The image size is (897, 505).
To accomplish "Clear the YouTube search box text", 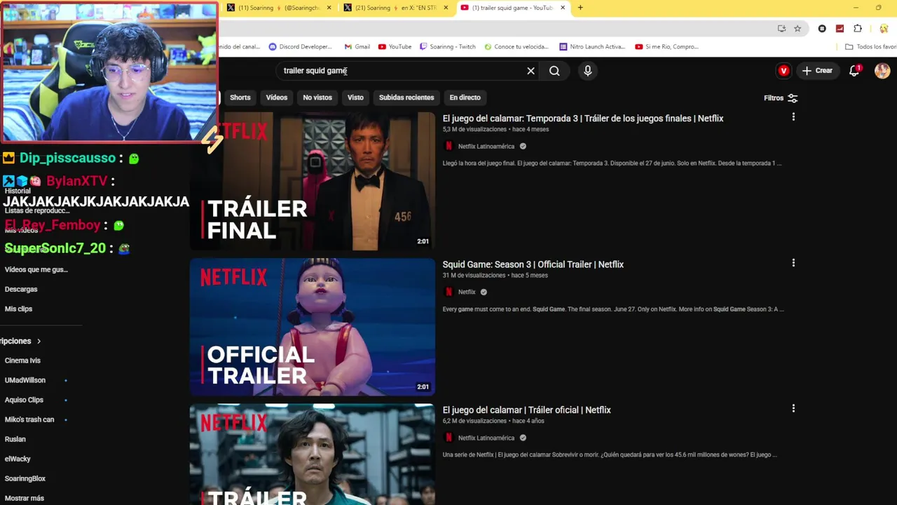I will [530, 71].
